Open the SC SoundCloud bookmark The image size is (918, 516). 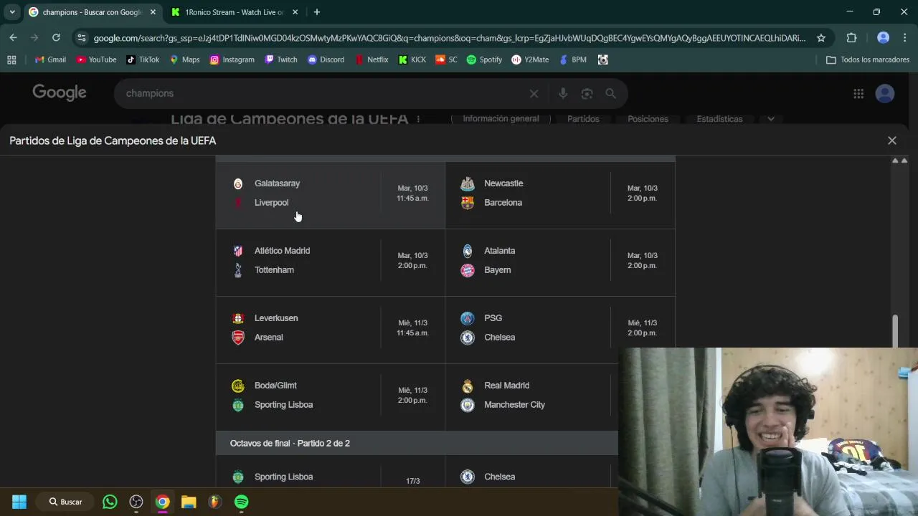point(446,59)
